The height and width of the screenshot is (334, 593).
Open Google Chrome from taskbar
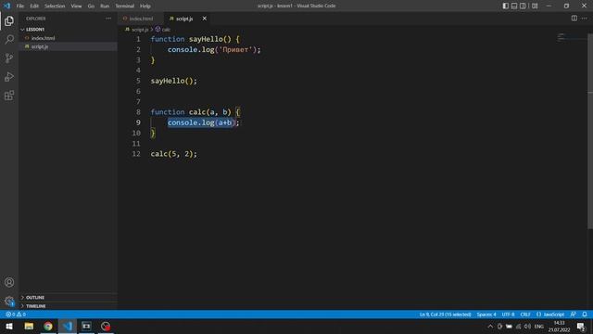point(48,326)
